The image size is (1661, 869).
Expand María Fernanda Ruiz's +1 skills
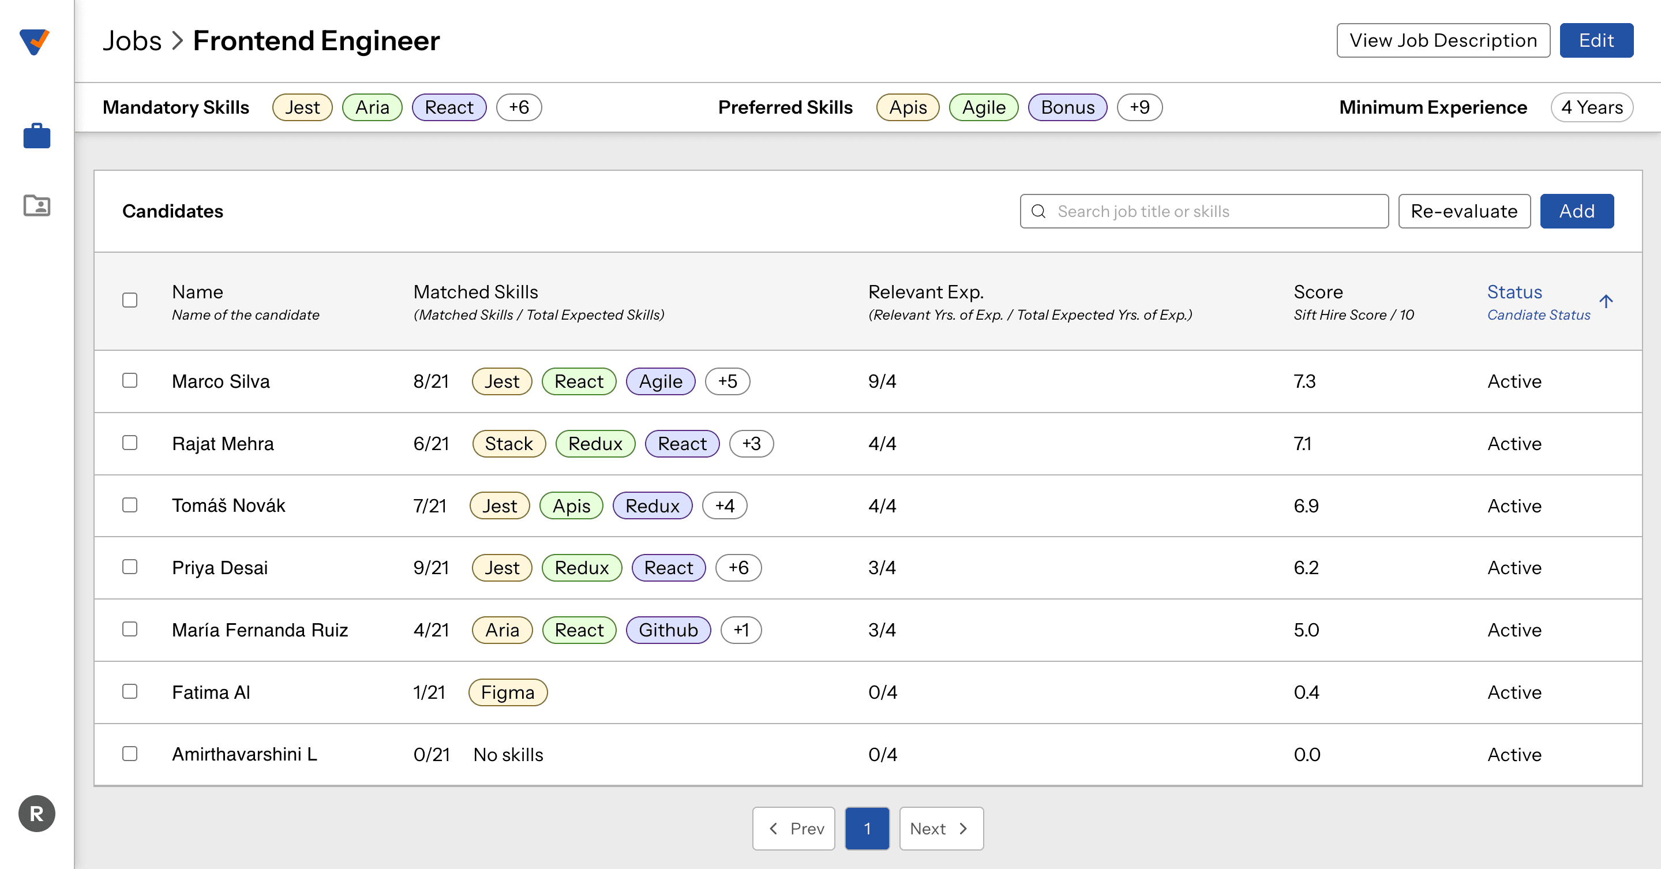[x=741, y=630]
